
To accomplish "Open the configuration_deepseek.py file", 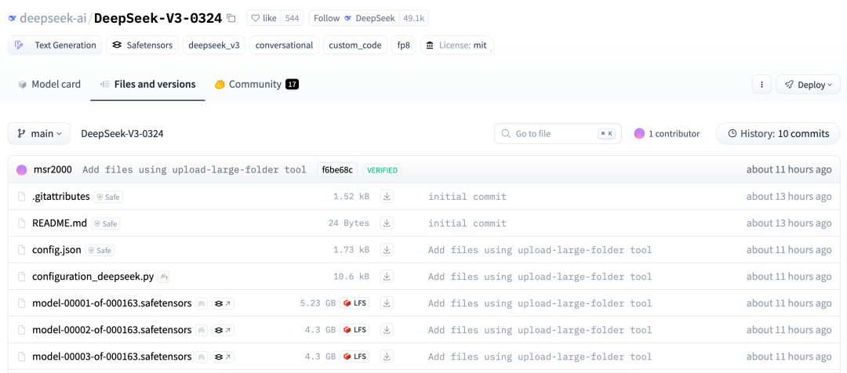I will point(93,277).
